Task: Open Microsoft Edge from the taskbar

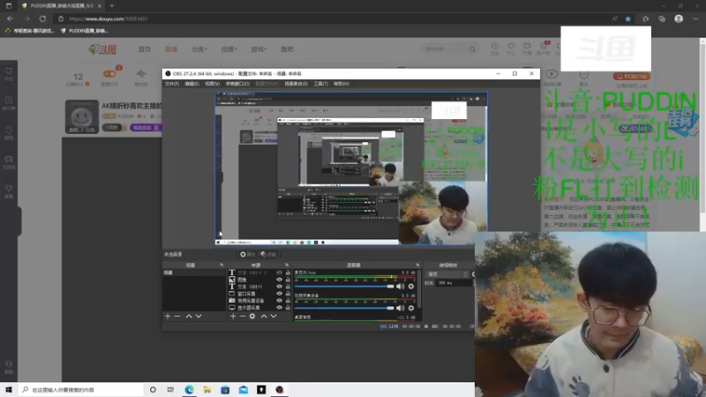Action: 189,390
